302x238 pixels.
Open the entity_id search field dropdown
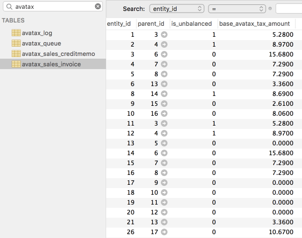tap(177, 9)
